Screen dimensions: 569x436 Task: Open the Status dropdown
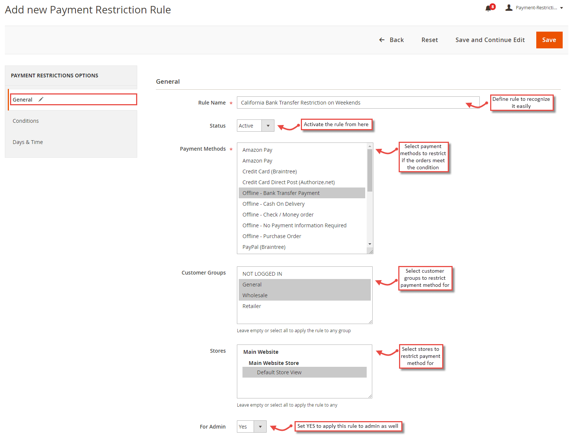coord(268,125)
